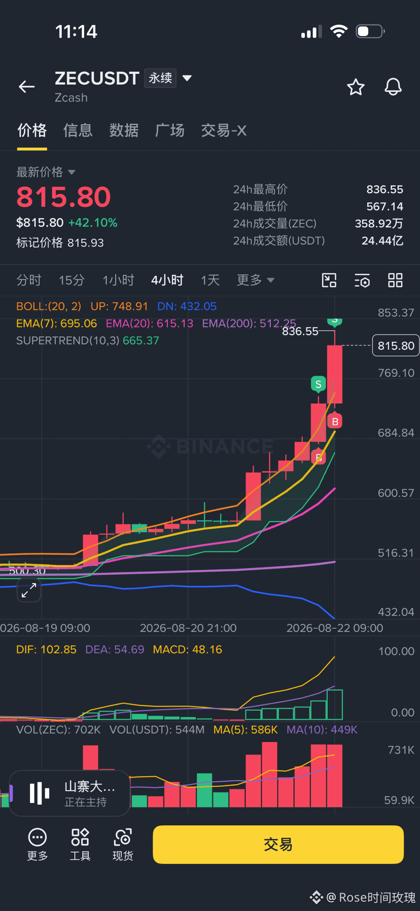
Task: Tap the EMA(200): 512.25 label
Action: coord(249,324)
